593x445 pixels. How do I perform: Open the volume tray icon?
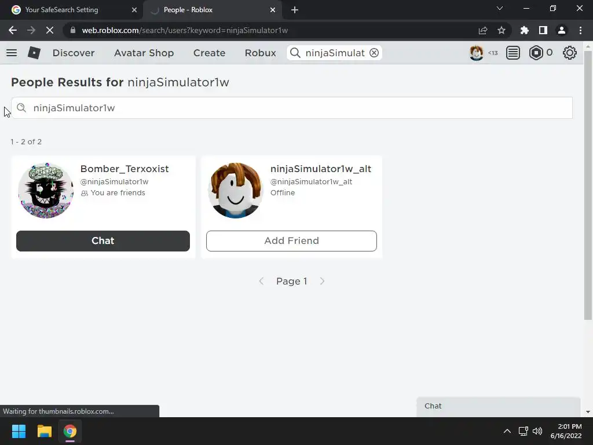point(537,431)
